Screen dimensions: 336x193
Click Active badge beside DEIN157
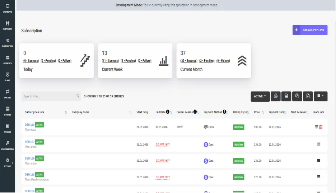pos(39,142)
